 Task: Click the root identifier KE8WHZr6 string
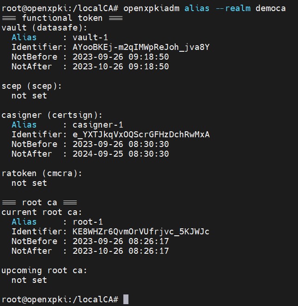[x=141, y=232]
